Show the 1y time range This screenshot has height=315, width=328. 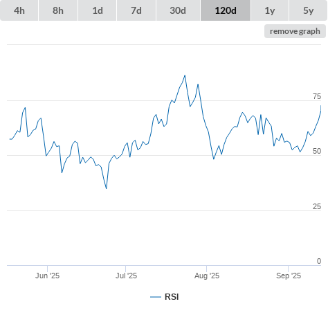click(x=270, y=10)
